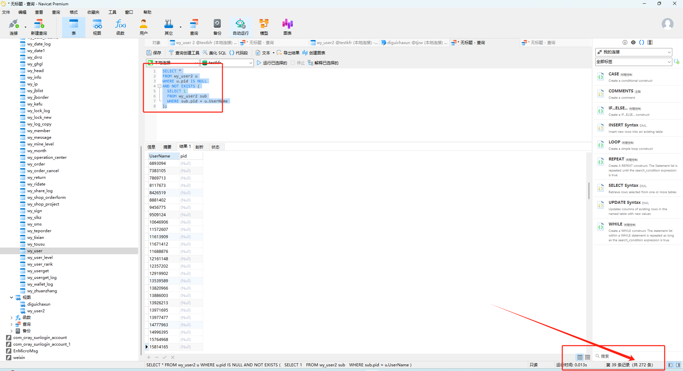The image size is (683, 371).
Task: Open the 全部标签 tags dropdown
Action: tap(633, 62)
